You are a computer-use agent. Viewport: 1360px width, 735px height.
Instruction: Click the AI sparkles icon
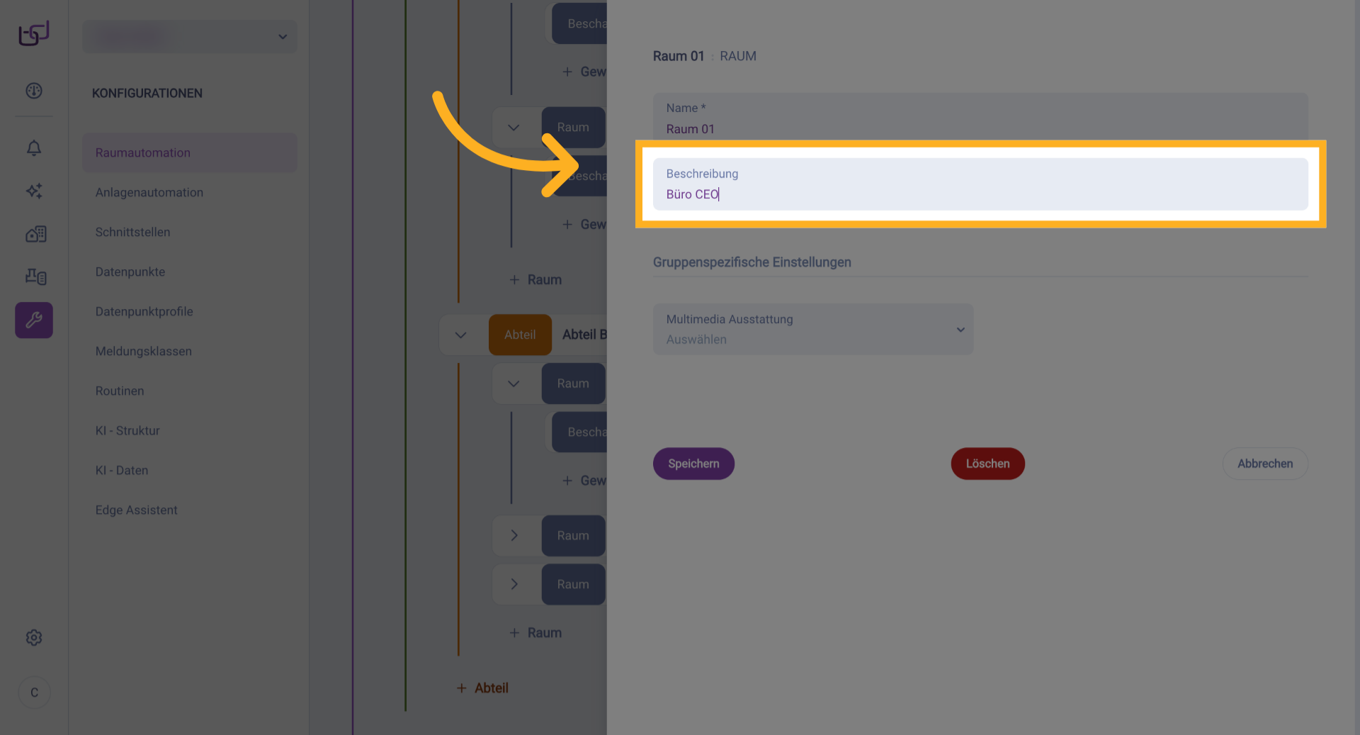(x=34, y=191)
